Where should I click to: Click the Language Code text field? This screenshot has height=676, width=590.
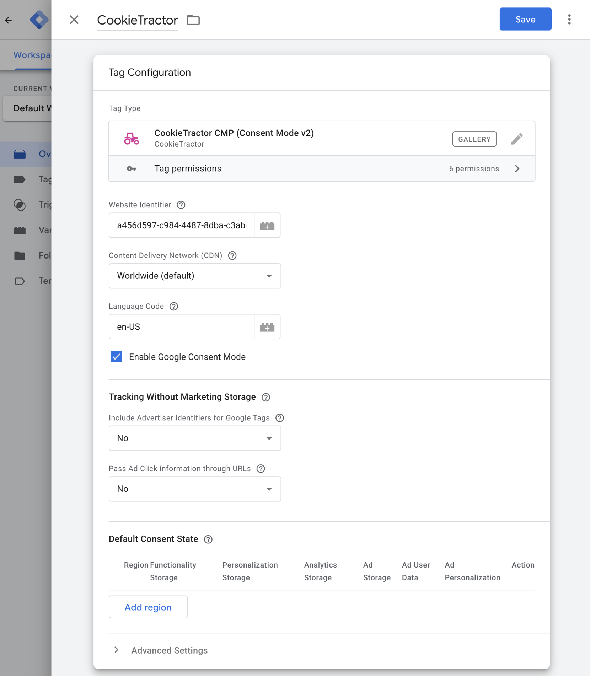coord(181,327)
